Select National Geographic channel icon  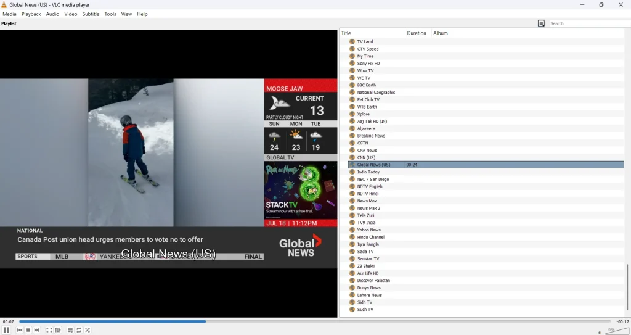pyautogui.click(x=352, y=93)
